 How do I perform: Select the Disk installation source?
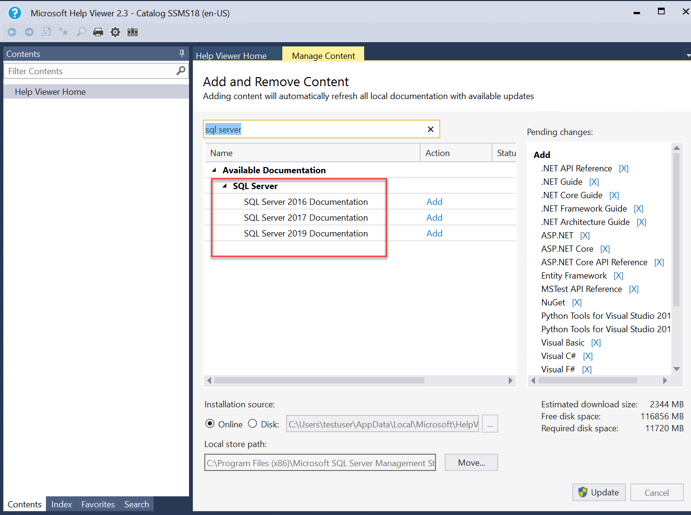(x=252, y=424)
